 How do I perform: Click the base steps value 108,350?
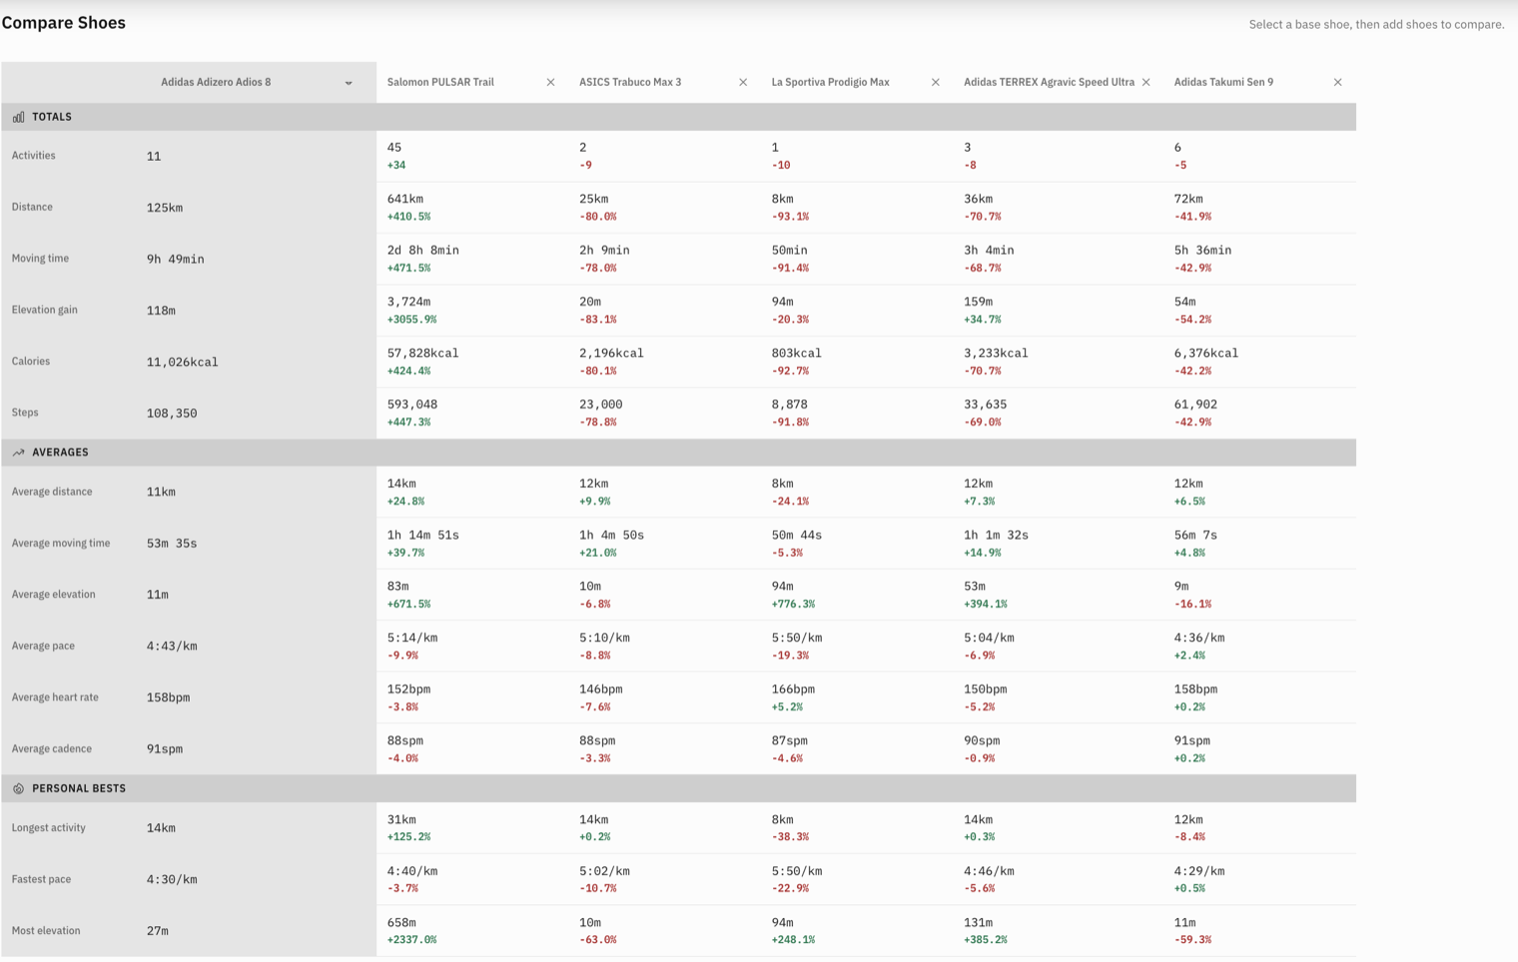coord(172,413)
